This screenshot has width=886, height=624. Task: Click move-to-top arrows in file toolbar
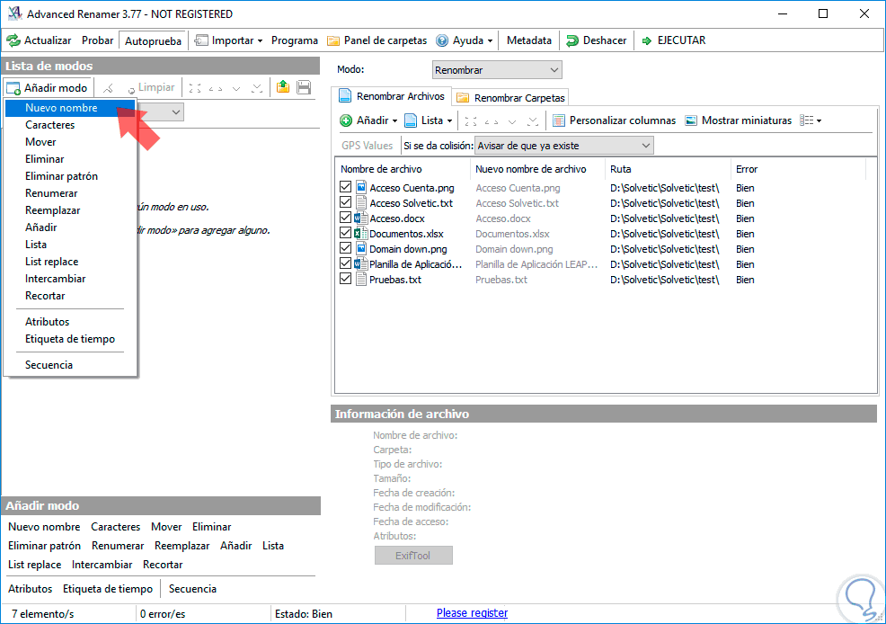[470, 121]
